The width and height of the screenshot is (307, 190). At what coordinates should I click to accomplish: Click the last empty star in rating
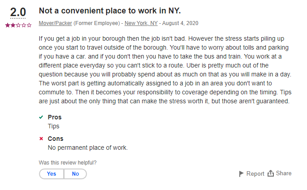(29, 25)
